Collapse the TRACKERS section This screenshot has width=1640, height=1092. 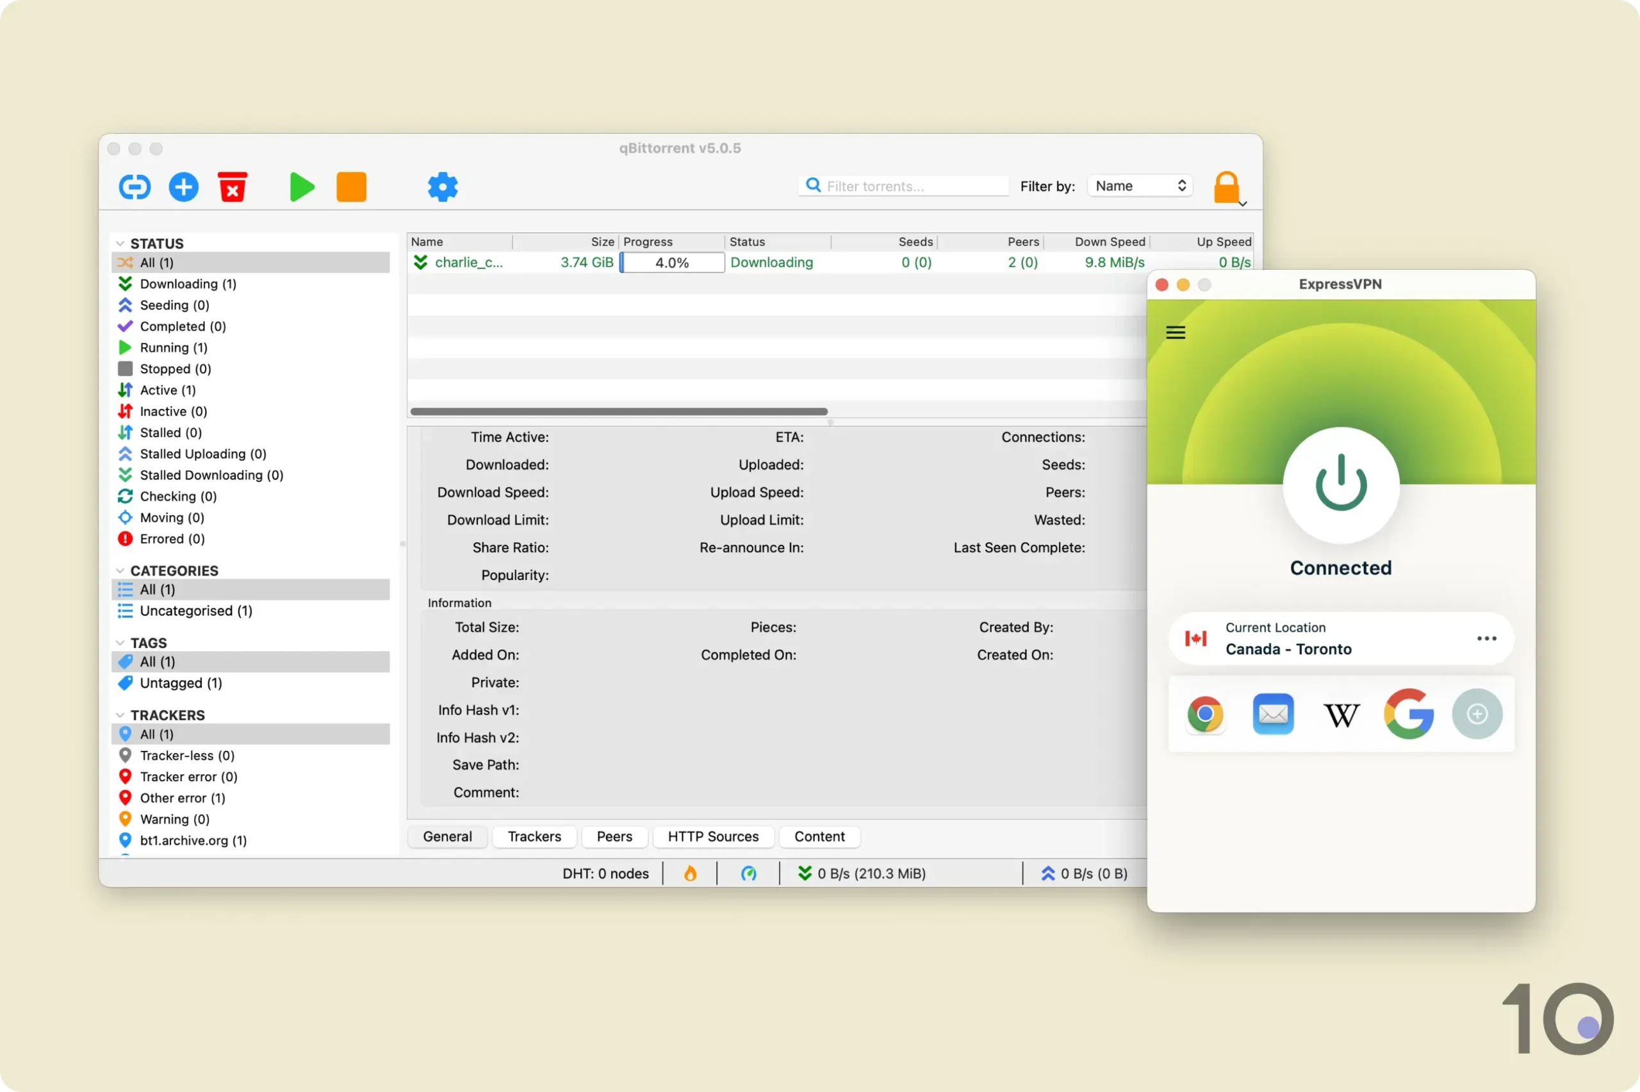pyautogui.click(x=121, y=715)
